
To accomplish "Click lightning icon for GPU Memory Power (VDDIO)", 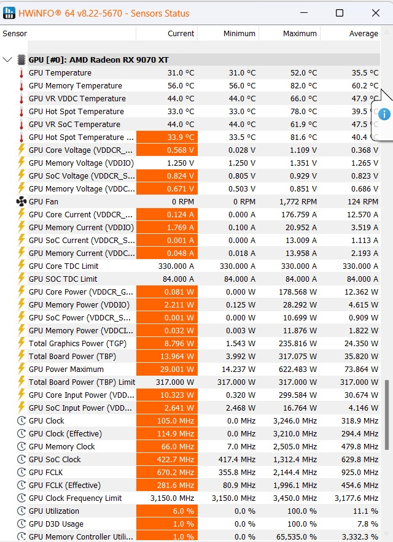I will (x=21, y=304).
